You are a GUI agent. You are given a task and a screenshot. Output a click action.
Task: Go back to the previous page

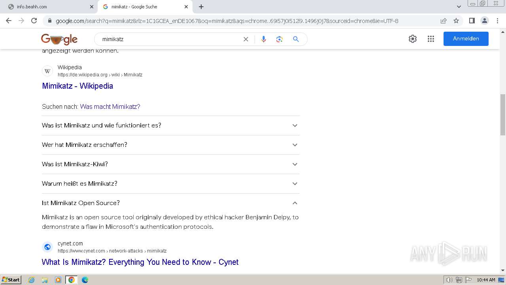9,21
